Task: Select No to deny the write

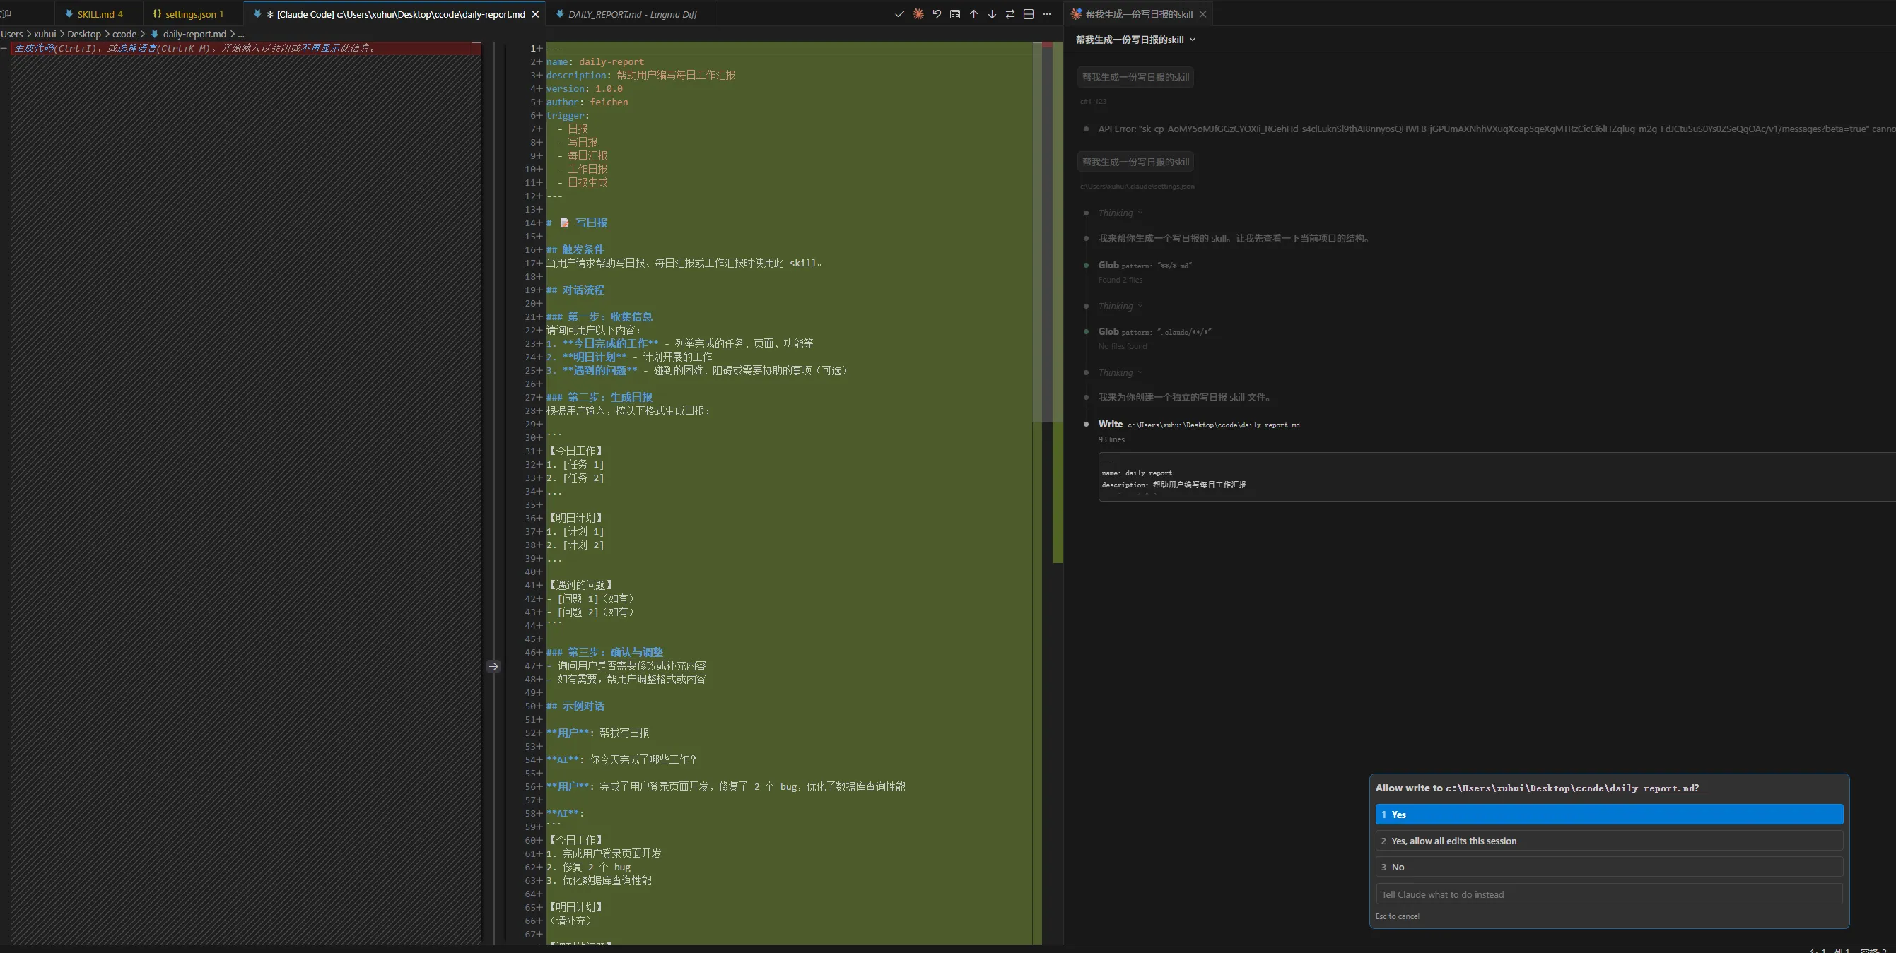Action: [1608, 867]
